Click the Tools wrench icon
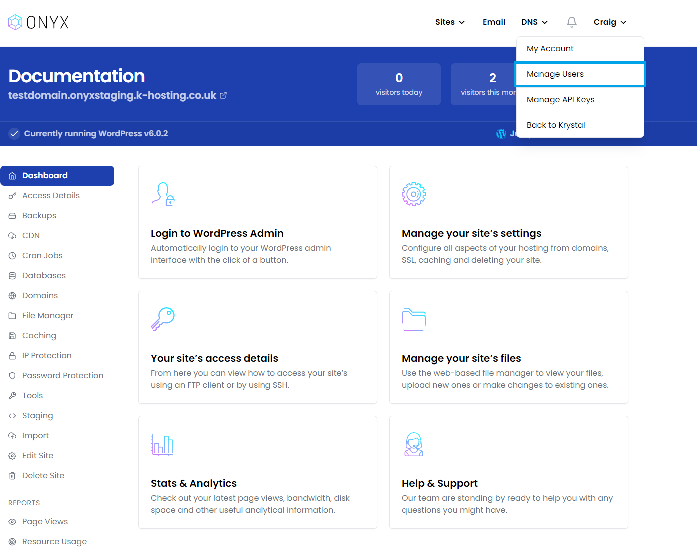The width and height of the screenshot is (697, 554). click(x=12, y=396)
